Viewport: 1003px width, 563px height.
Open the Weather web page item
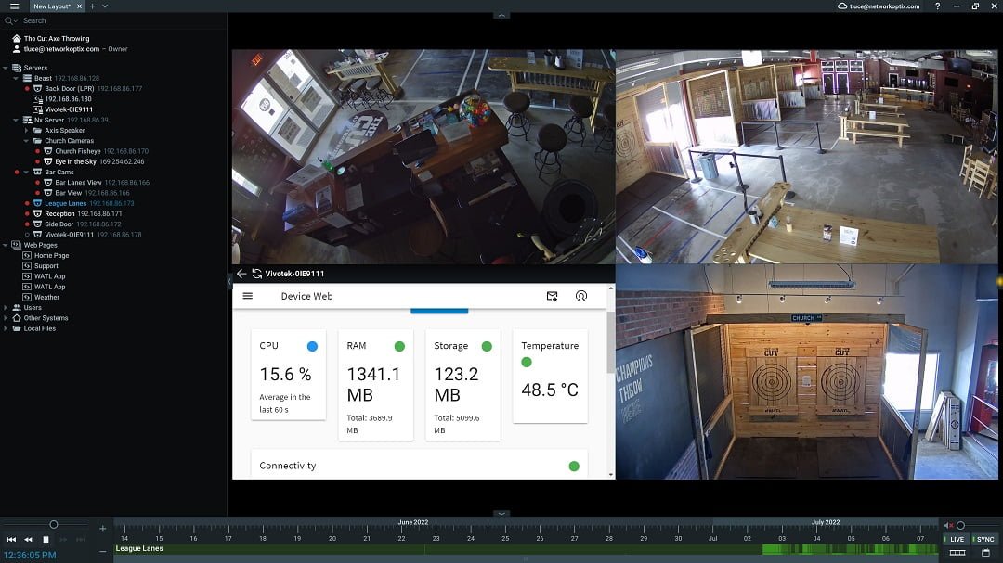(x=46, y=298)
